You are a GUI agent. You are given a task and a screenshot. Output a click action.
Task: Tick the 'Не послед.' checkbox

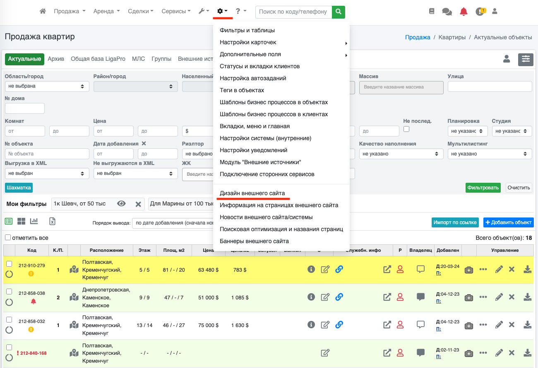[x=406, y=129]
